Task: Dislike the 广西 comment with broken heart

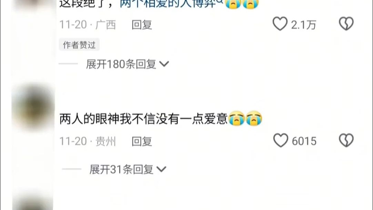Action: (x=346, y=23)
